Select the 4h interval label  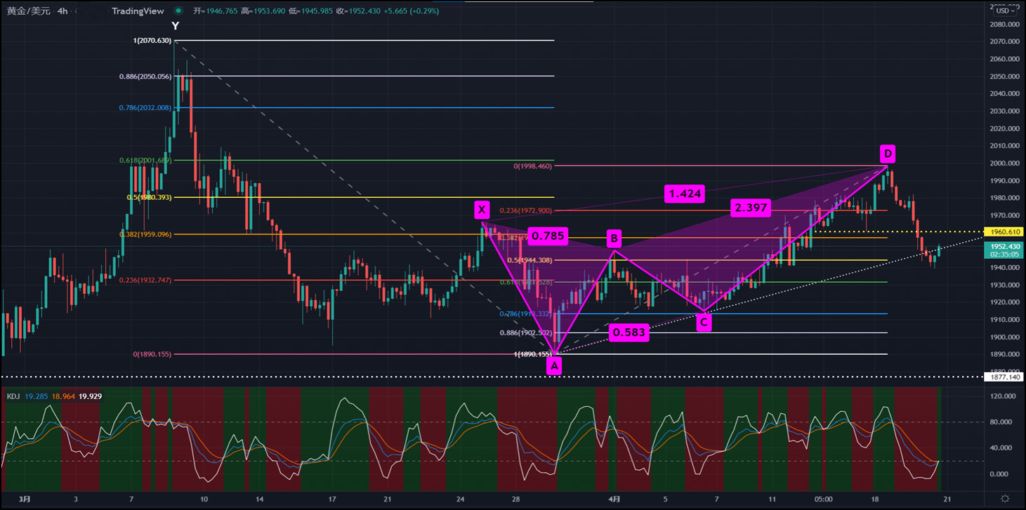pyautogui.click(x=63, y=11)
